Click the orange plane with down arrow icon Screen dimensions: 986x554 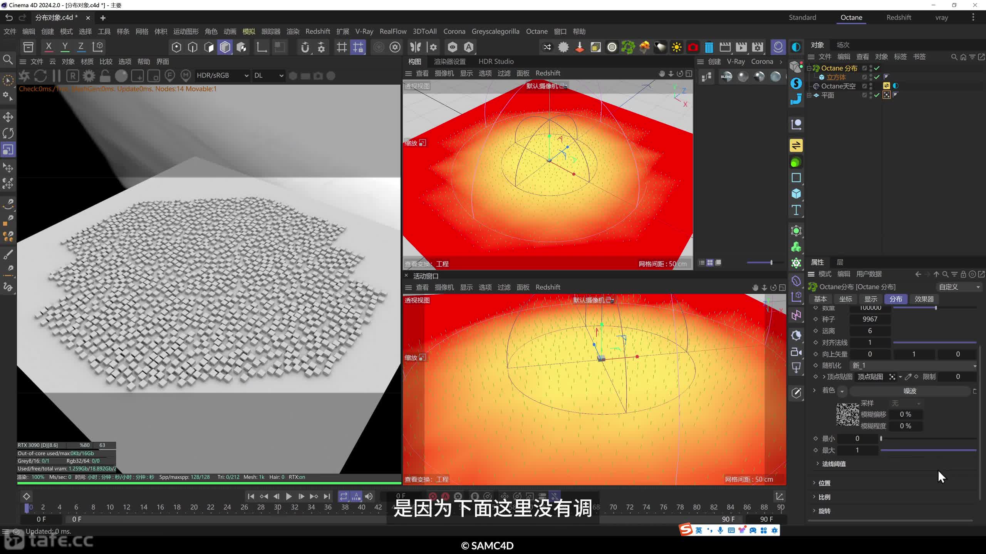[x=579, y=47]
